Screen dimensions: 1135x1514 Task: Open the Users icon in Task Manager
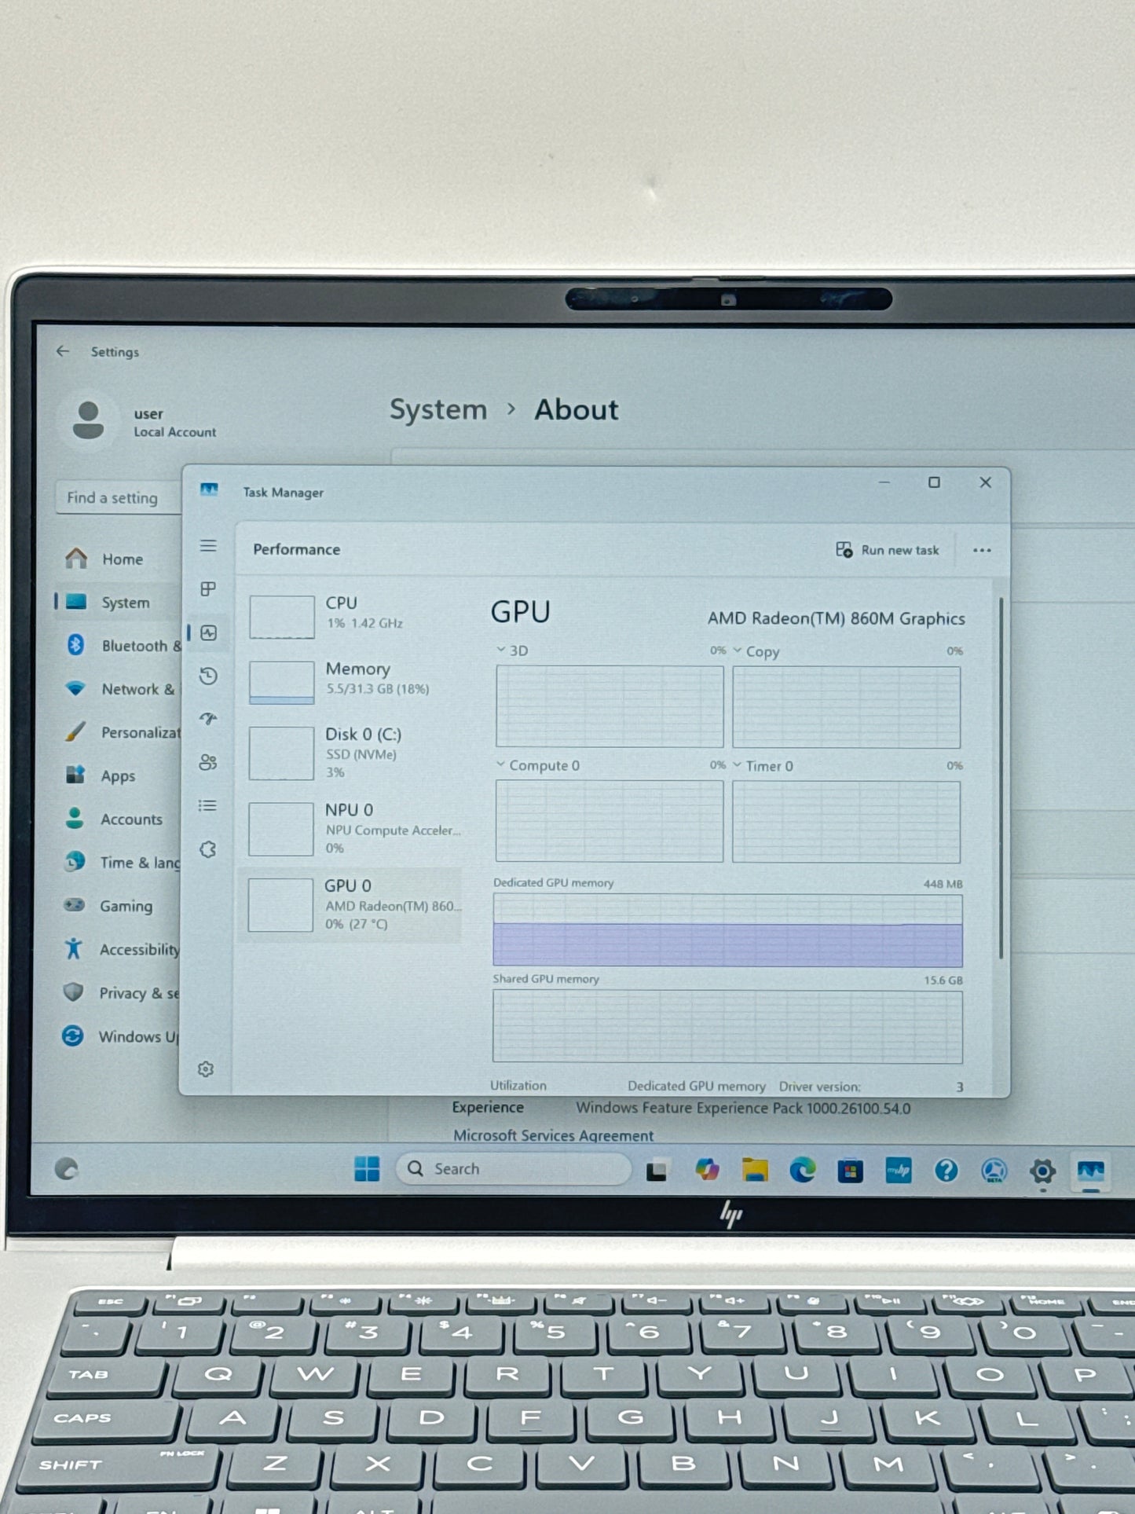pyautogui.click(x=208, y=762)
